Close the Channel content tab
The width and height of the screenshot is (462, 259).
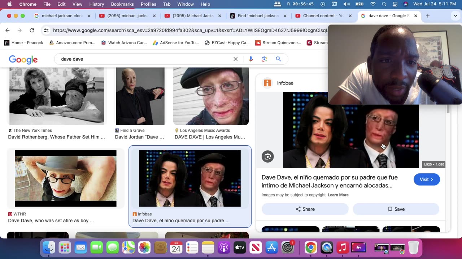tap(350, 16)
